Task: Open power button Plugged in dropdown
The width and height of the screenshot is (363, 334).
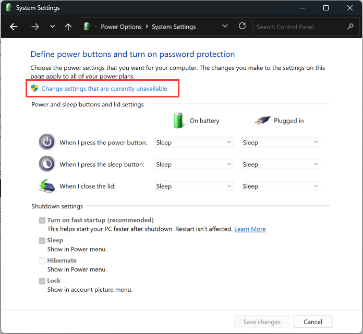Action: pyautogui.click(x=281, y=142)
